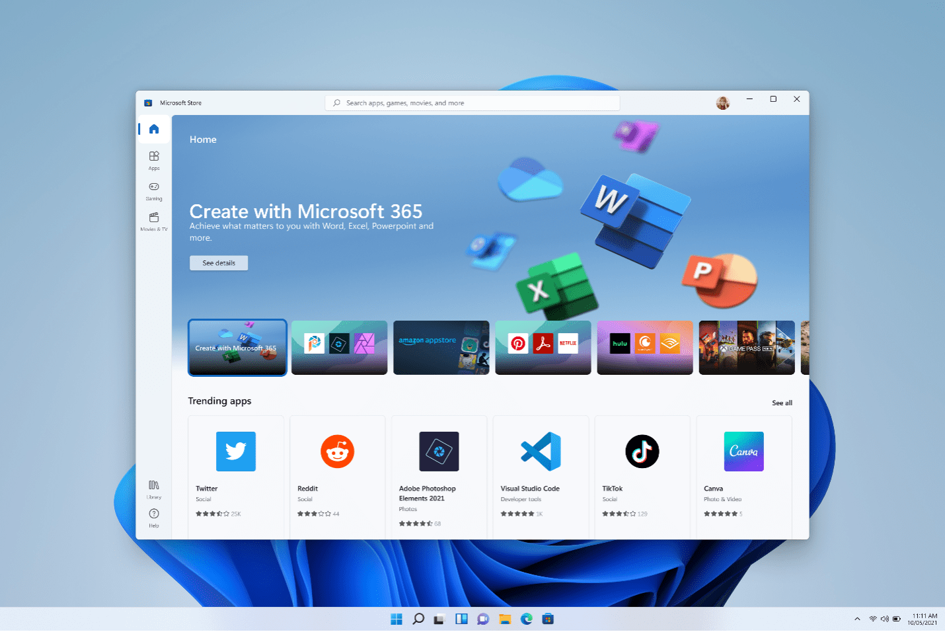The height and width of the screenshot is (634, 945).
Task: Select the Home icon in the sidebar
Action: pos(153,129)
